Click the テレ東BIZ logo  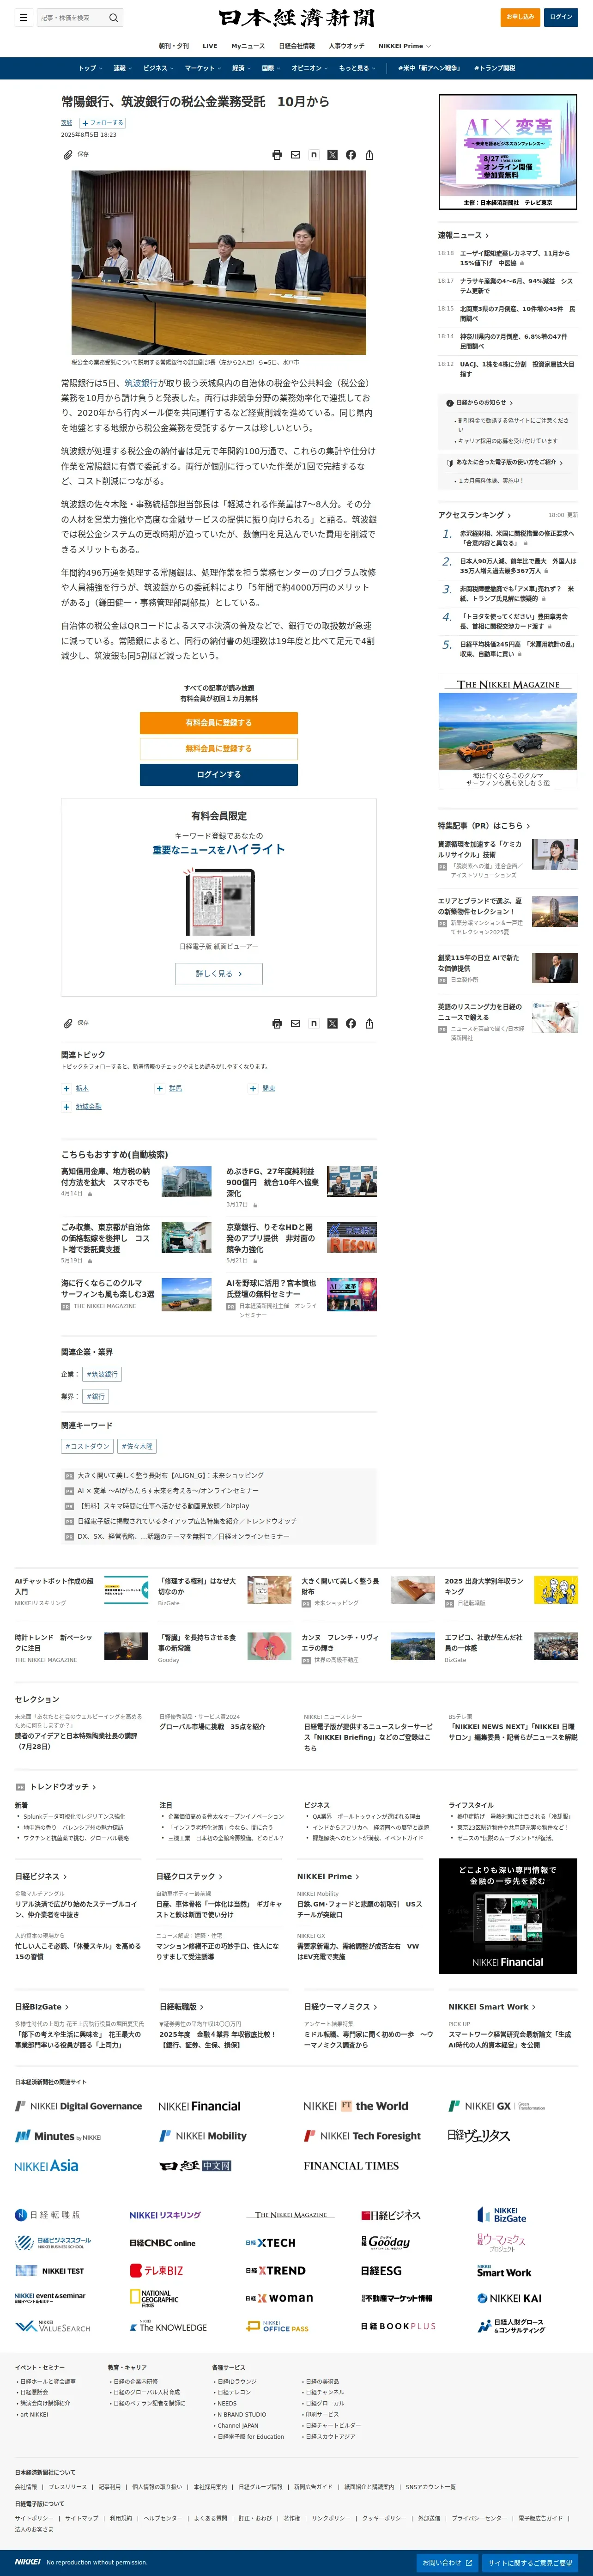pos(156,2270)
